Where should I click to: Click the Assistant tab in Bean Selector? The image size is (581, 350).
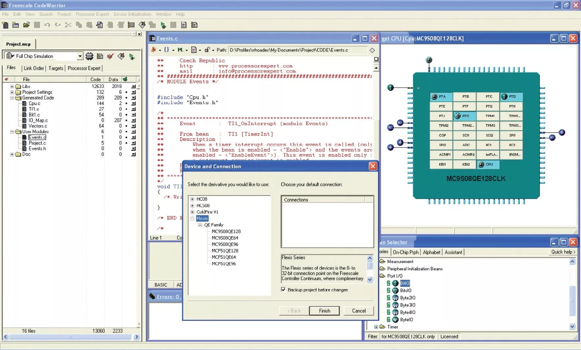tap(453, 252)
